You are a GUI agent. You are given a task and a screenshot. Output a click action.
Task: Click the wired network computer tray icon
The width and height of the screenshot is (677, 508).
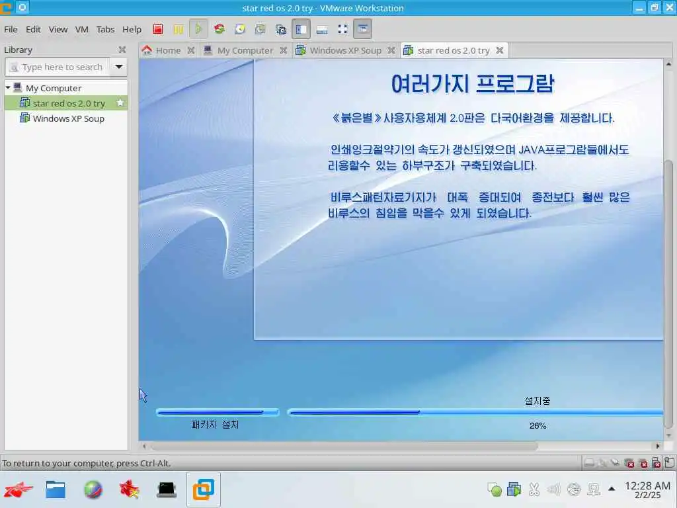coord(594,489)
